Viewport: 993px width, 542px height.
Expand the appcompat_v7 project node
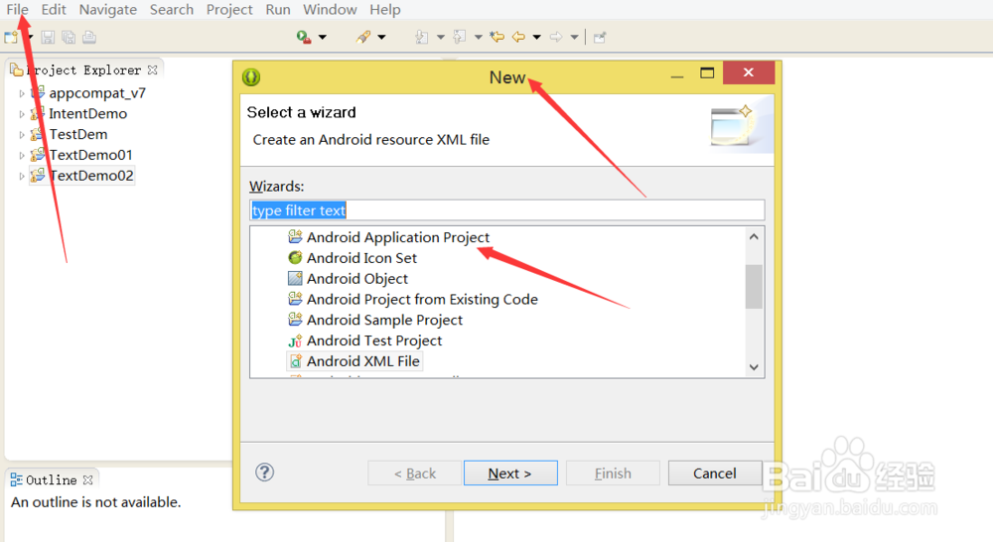click(22, 93)
